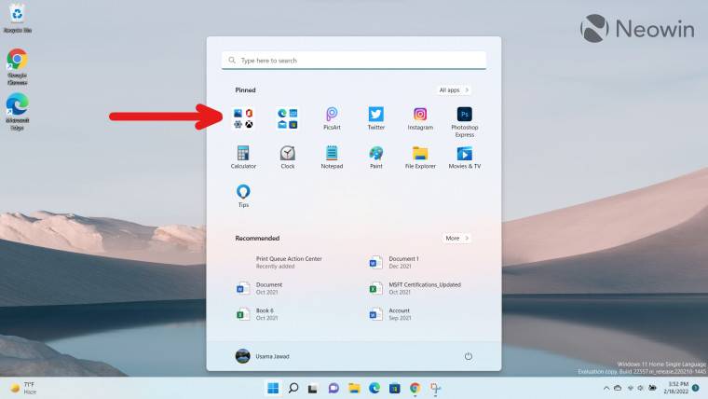The width and height of the screenshot is (708, 399).
Task: Open Google Chrome from taskbar
Action: pyautogui.click(x=415, y=388)
